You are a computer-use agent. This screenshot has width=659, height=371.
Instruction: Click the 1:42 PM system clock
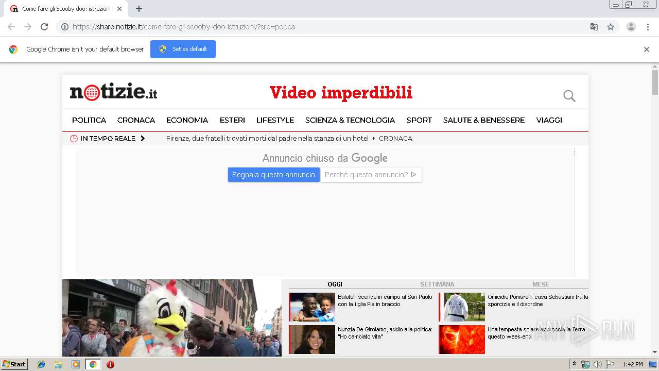point(633,364)
